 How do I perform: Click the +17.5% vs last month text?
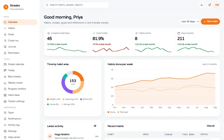click(57, 44)
